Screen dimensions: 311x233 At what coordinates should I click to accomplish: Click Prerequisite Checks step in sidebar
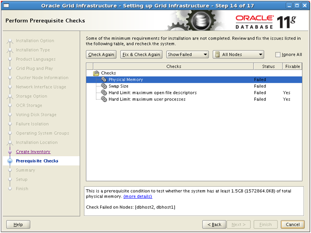point(37,161)
